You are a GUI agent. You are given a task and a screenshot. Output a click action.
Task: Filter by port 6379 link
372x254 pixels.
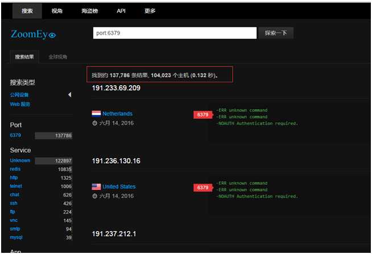(15, 135)
